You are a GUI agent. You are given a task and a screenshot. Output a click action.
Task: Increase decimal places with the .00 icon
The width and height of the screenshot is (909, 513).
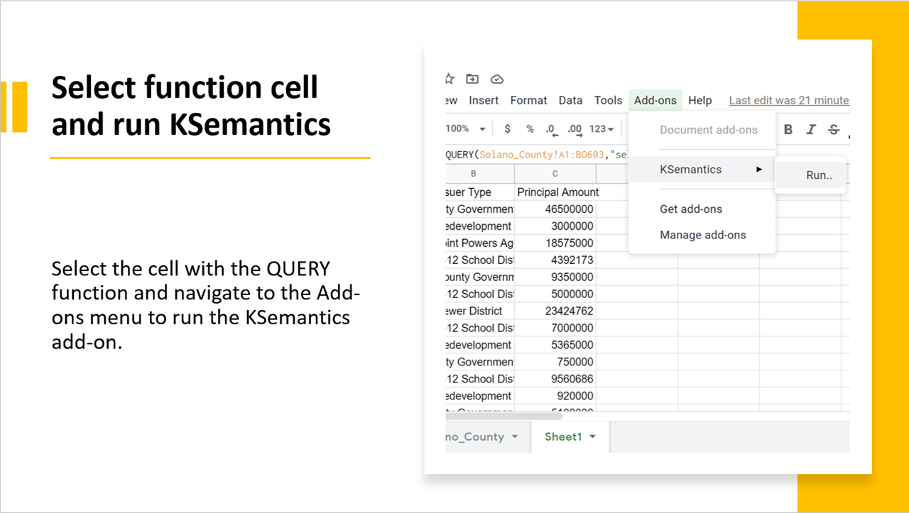(574, 129)
